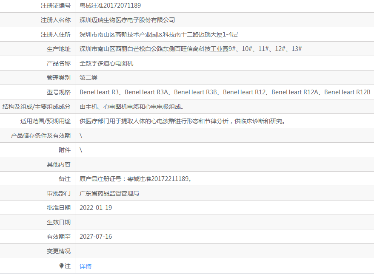Click the 产品名称 label

tap(59, 63)
